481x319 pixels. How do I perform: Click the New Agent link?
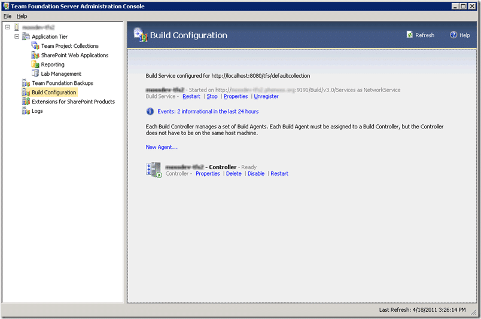[x=162, y=147]
